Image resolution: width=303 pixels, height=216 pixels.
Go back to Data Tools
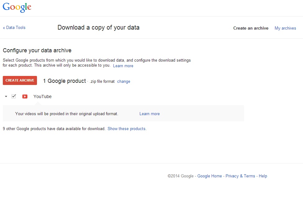pyautogui.click(x=14, y=27)
